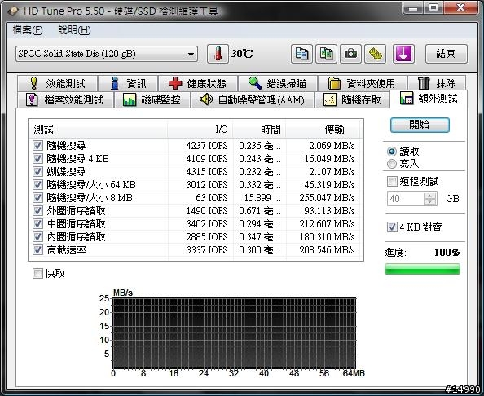Image resolution: width=484 pixels, height=396 pixels.
Task: Decrease the short stroke GB stepper
Action: pos(430,202)
